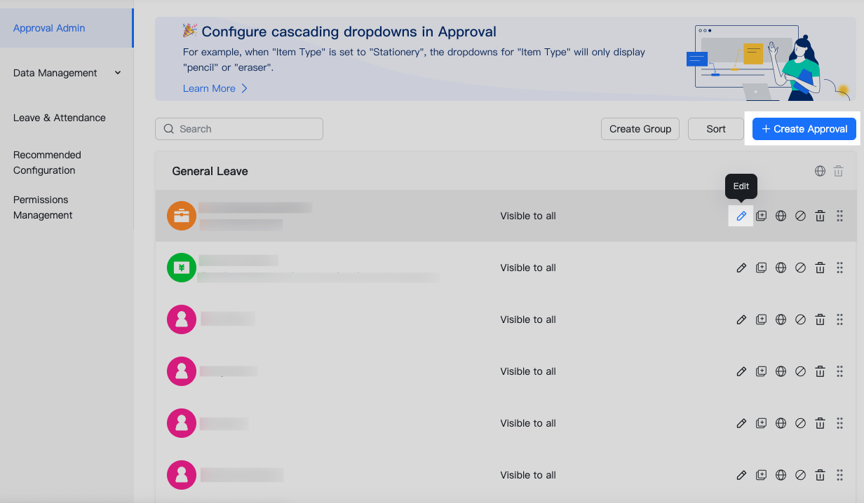Duplicate the second approval using copy icon
The width and height of the screenshot is (864, 503).
click(x=761, y=268)
